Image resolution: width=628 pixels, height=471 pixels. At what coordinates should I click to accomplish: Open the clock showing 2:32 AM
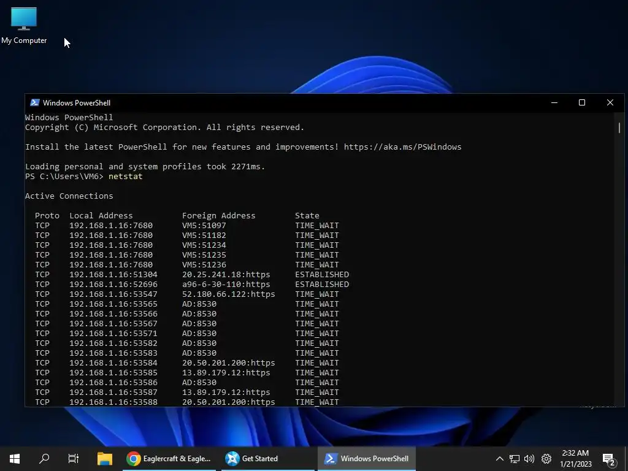[x=575, y=459]
